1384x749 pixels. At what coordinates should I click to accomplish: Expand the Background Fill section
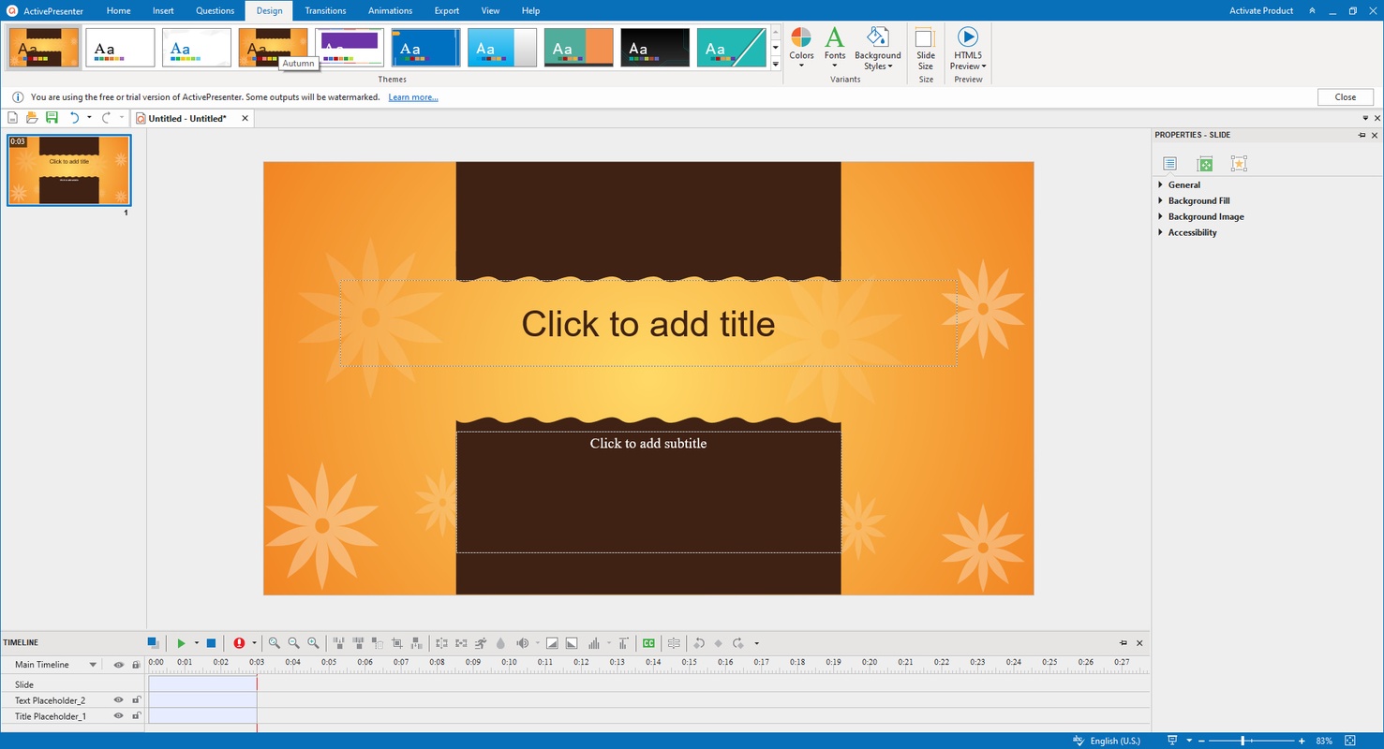(x=1198, y=200)
